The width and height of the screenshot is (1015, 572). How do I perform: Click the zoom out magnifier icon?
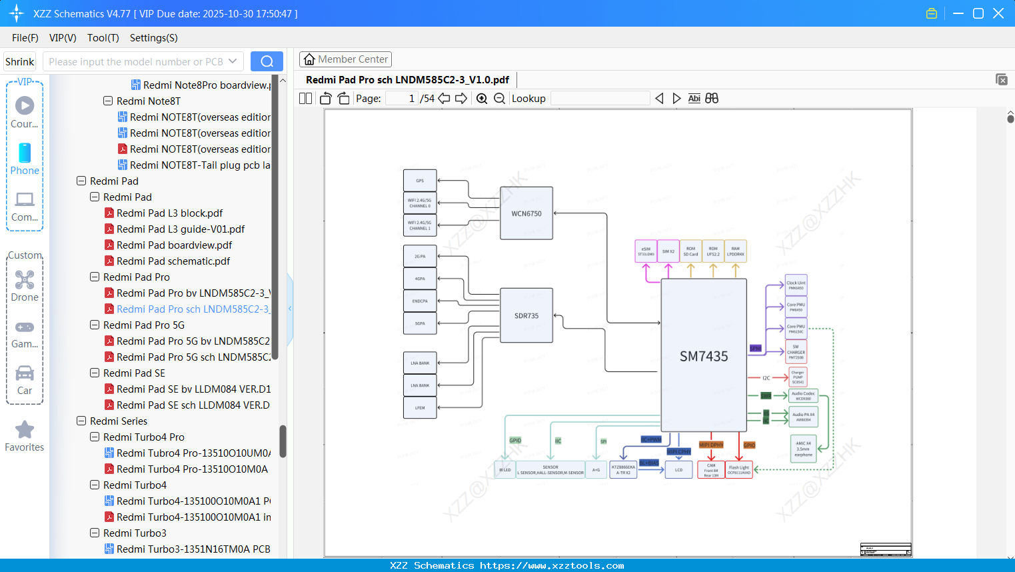[x=499, y=99]
